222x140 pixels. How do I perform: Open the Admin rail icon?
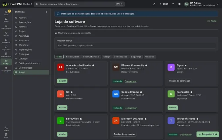[x=6, y=129]
